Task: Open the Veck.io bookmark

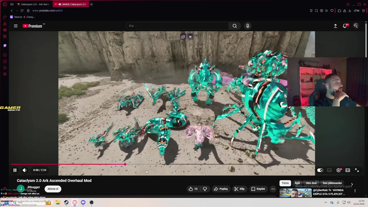Action: (x=16, y=17)
